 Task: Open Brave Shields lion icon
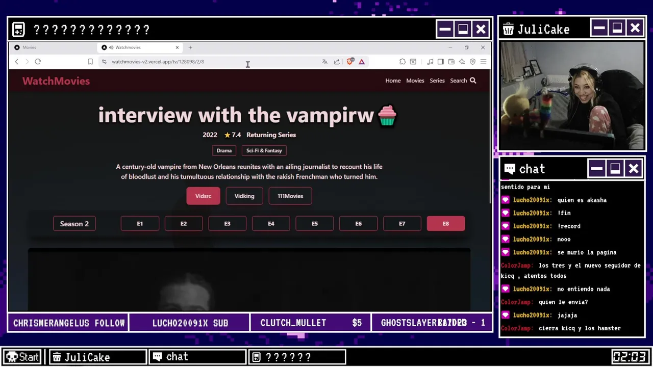coord(350,62)
